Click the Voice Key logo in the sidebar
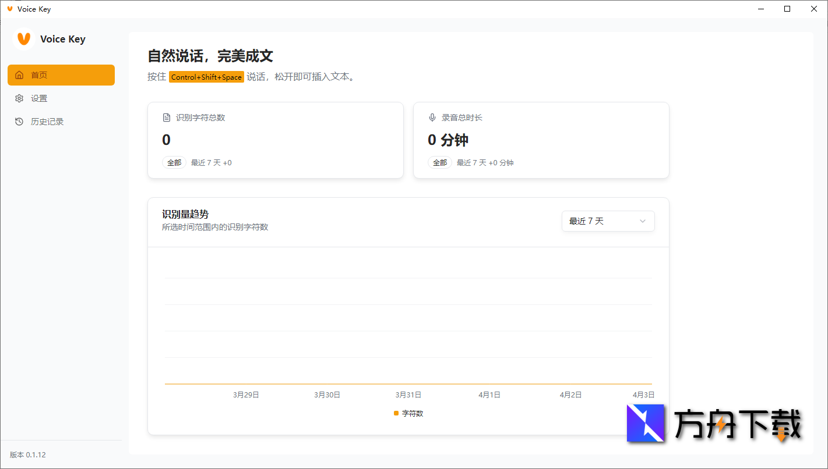The image size is (828, 469). click(23, 39)
